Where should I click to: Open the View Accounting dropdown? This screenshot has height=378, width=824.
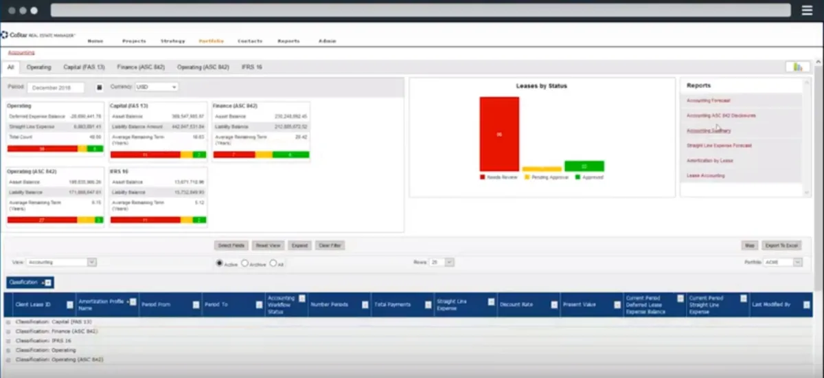point(61,262)
